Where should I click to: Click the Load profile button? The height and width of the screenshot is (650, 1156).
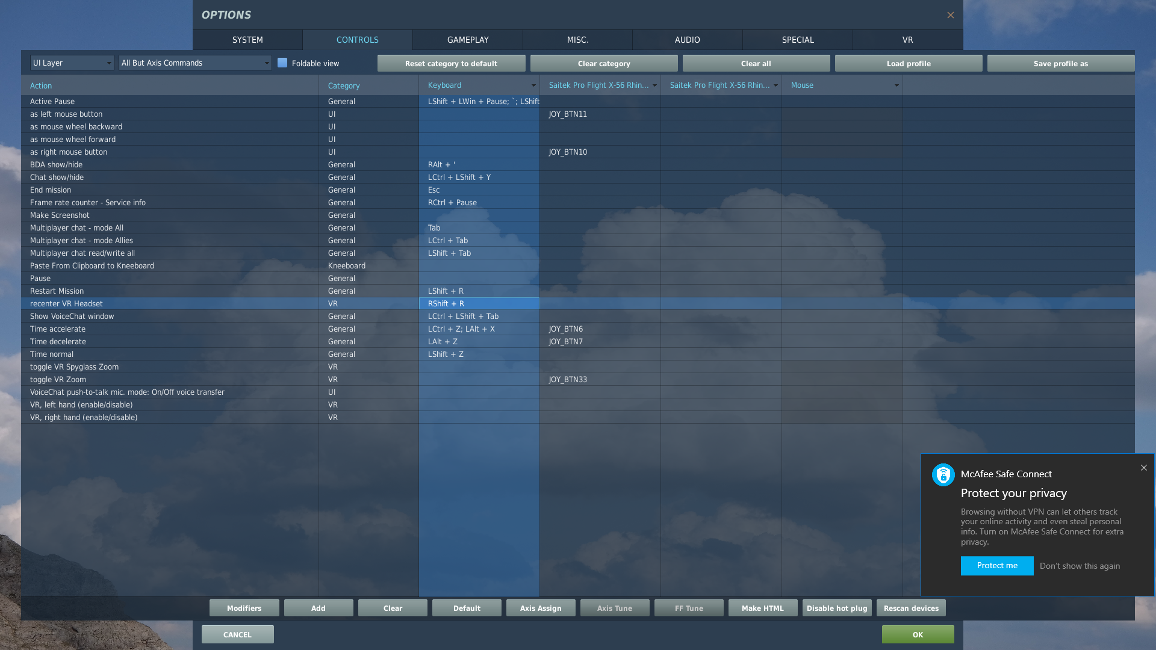coord(909,63)
